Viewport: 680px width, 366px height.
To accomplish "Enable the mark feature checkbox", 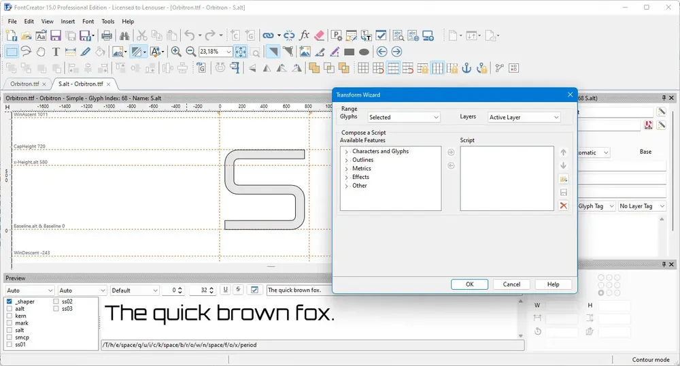I will coord(9,323).
